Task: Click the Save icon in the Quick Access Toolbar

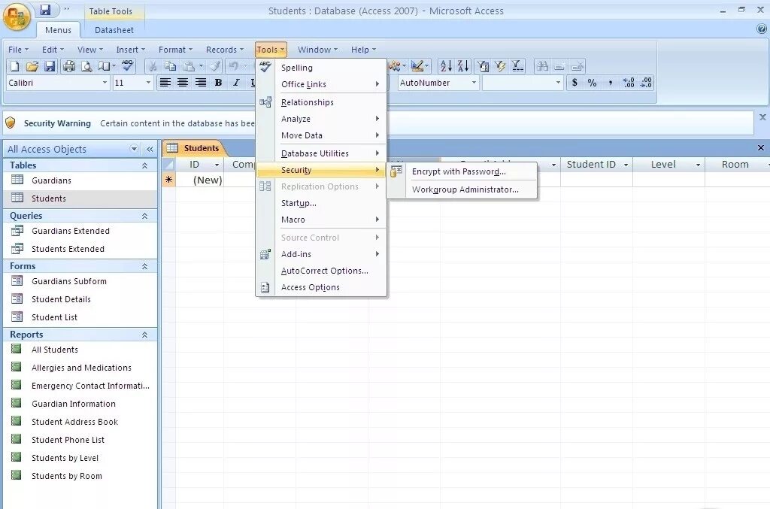Action: (x=45, y=10)
